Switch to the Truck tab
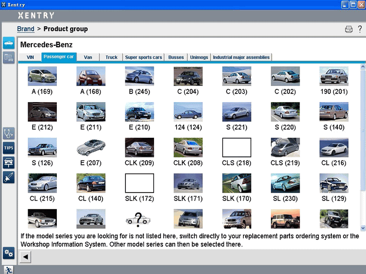 tap(111, 57)
